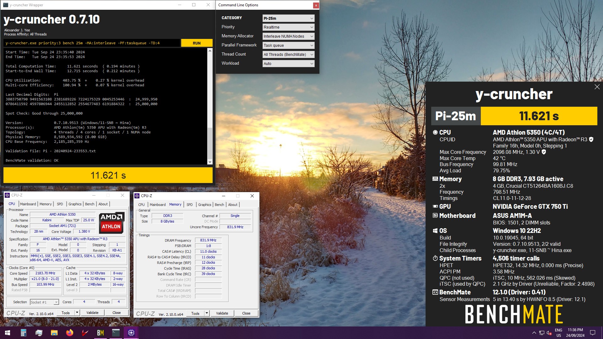
Task: Click Validate in right CPU-Z window
Action: (x=222, y=313)
